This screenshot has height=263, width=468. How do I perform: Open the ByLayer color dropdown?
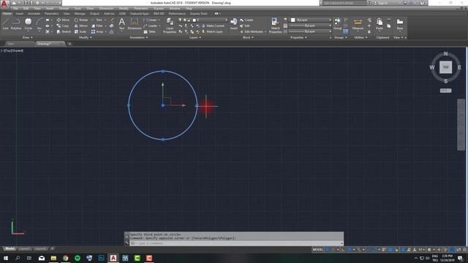[x=311, y=20]
